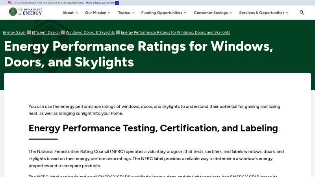
Task: Open the Topics menu
Action: coord(126,13)
